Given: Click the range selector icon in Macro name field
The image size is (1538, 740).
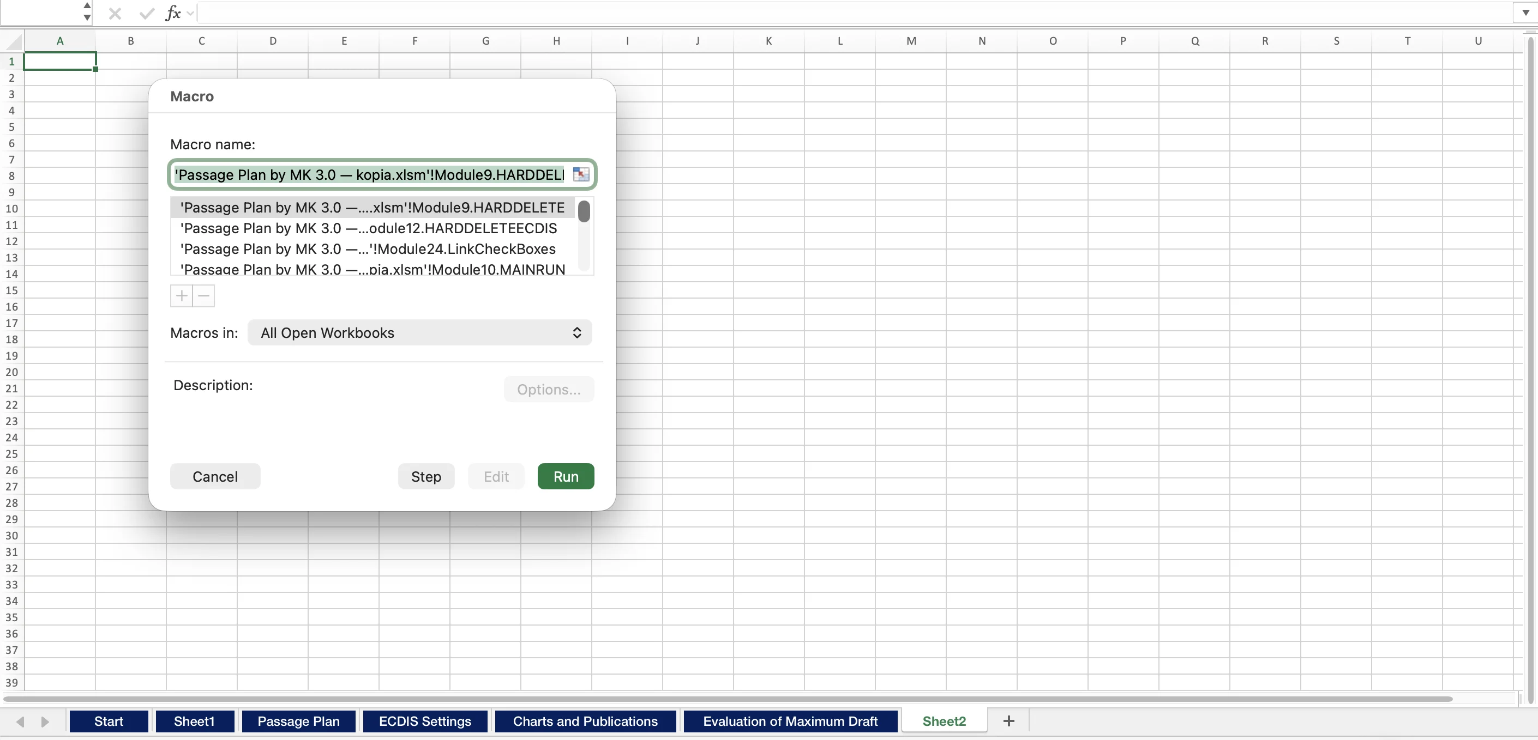Looking at the screenshot, I should pyautogui.click(x=580, y=174).
